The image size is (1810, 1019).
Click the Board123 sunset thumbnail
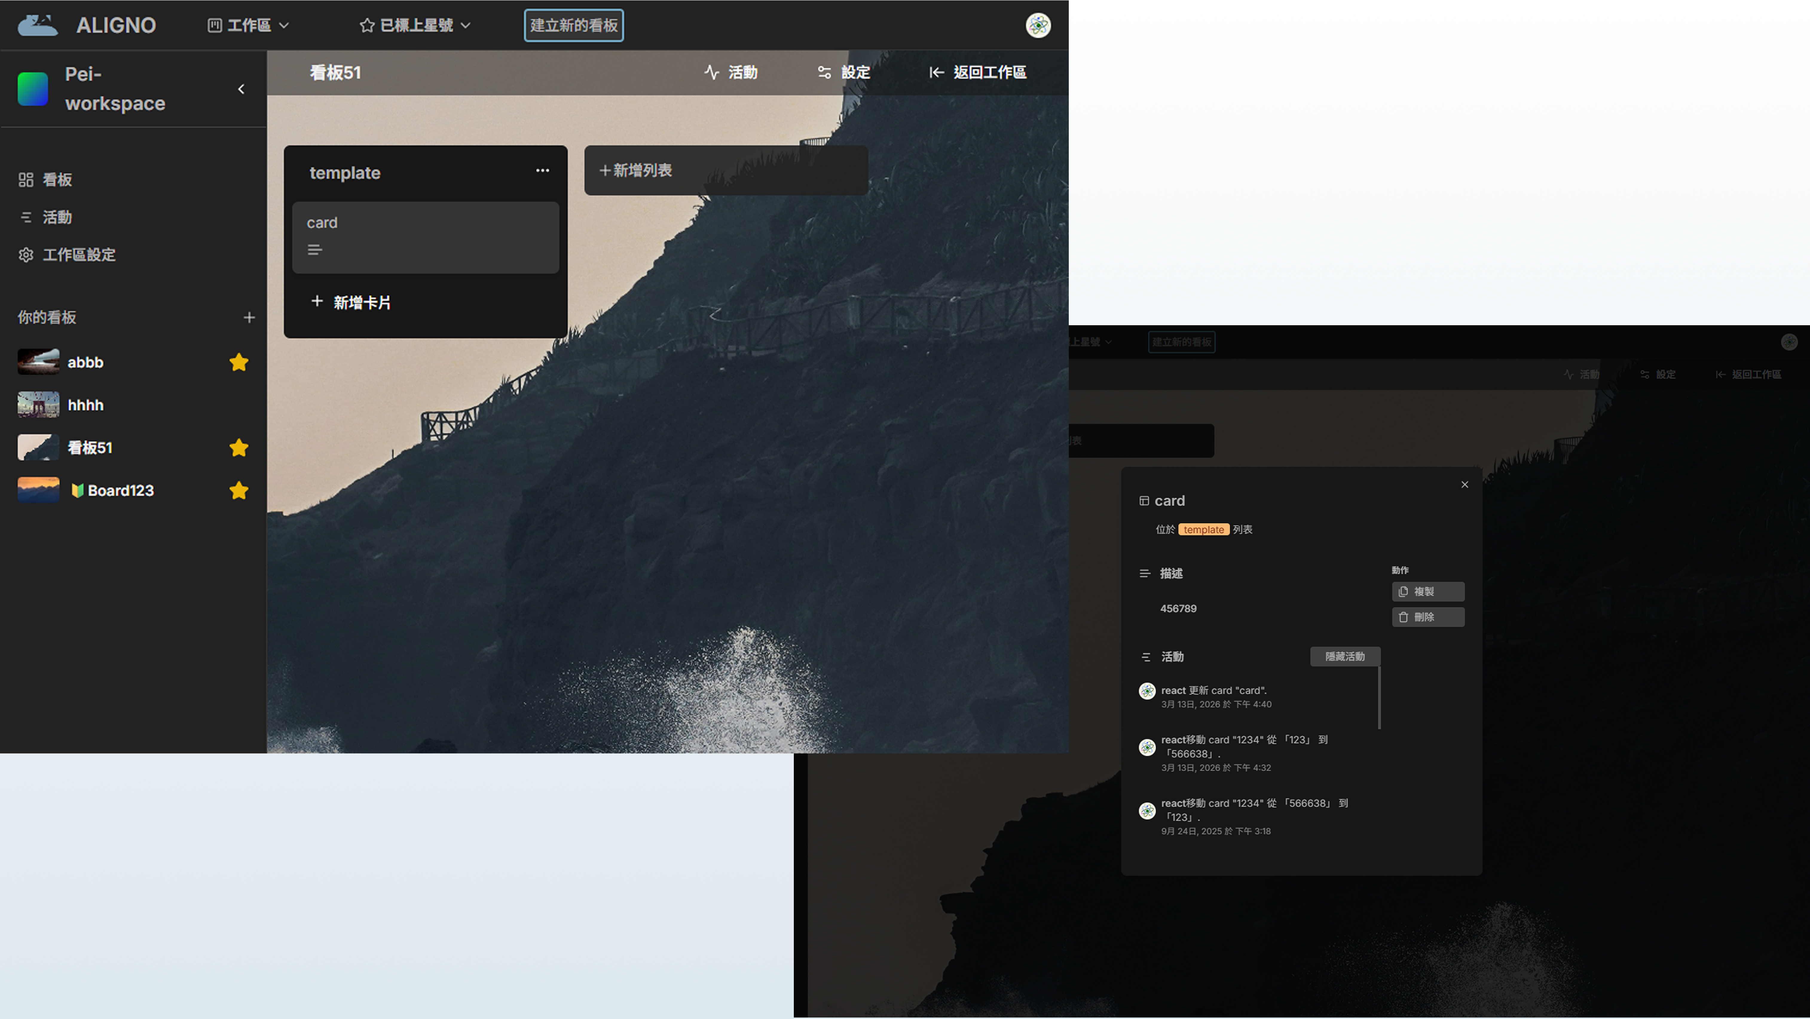click(x=39, y=490)
